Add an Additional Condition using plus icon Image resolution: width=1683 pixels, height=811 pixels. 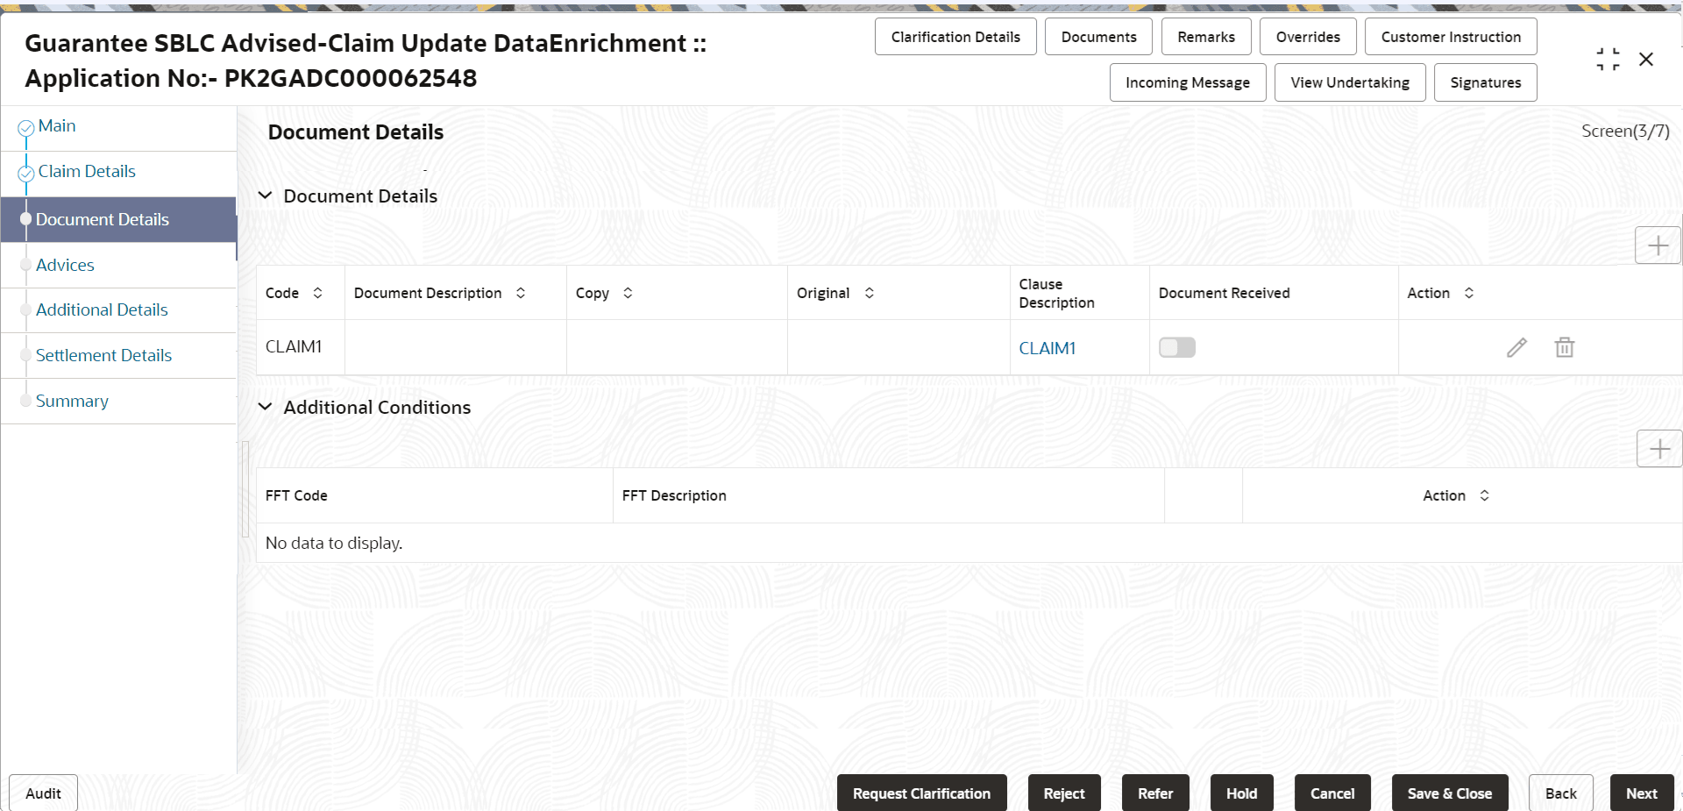(x=1659, y=448)
